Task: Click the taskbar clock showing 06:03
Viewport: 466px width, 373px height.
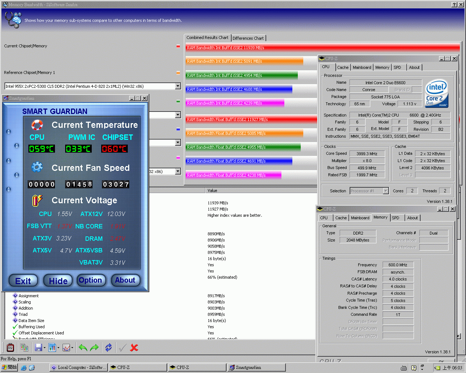Action: pyautogui.click(x=453, y=368)
